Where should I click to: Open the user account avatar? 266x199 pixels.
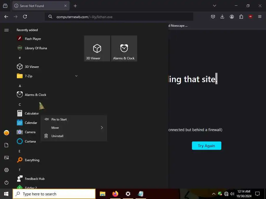[6, 133]
